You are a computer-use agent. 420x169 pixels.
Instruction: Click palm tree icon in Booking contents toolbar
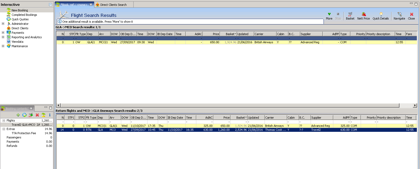click(43, 115)
